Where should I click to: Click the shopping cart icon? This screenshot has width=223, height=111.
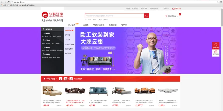click(x=166, y=16)
